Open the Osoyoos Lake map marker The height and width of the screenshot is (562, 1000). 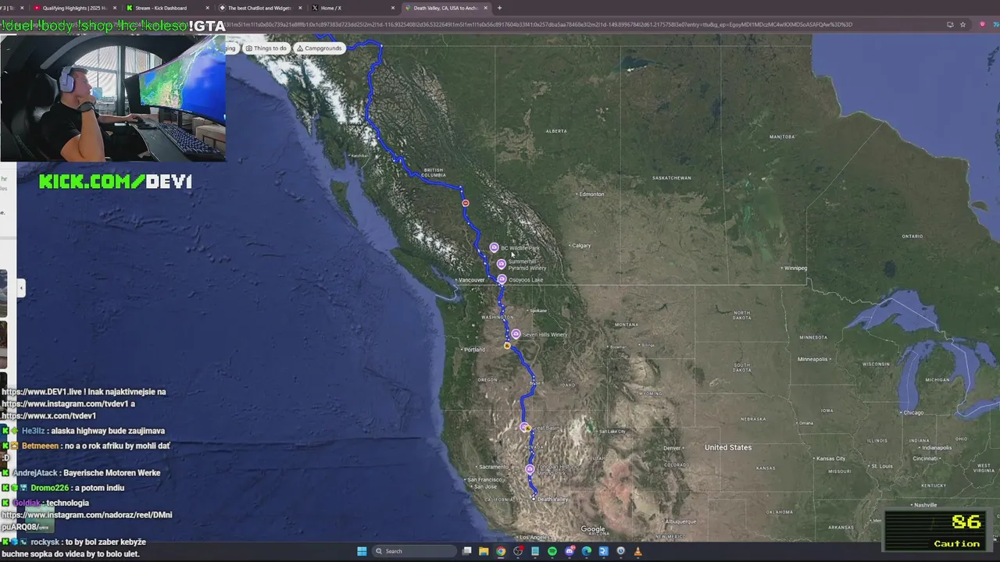[x=502, y=279]
